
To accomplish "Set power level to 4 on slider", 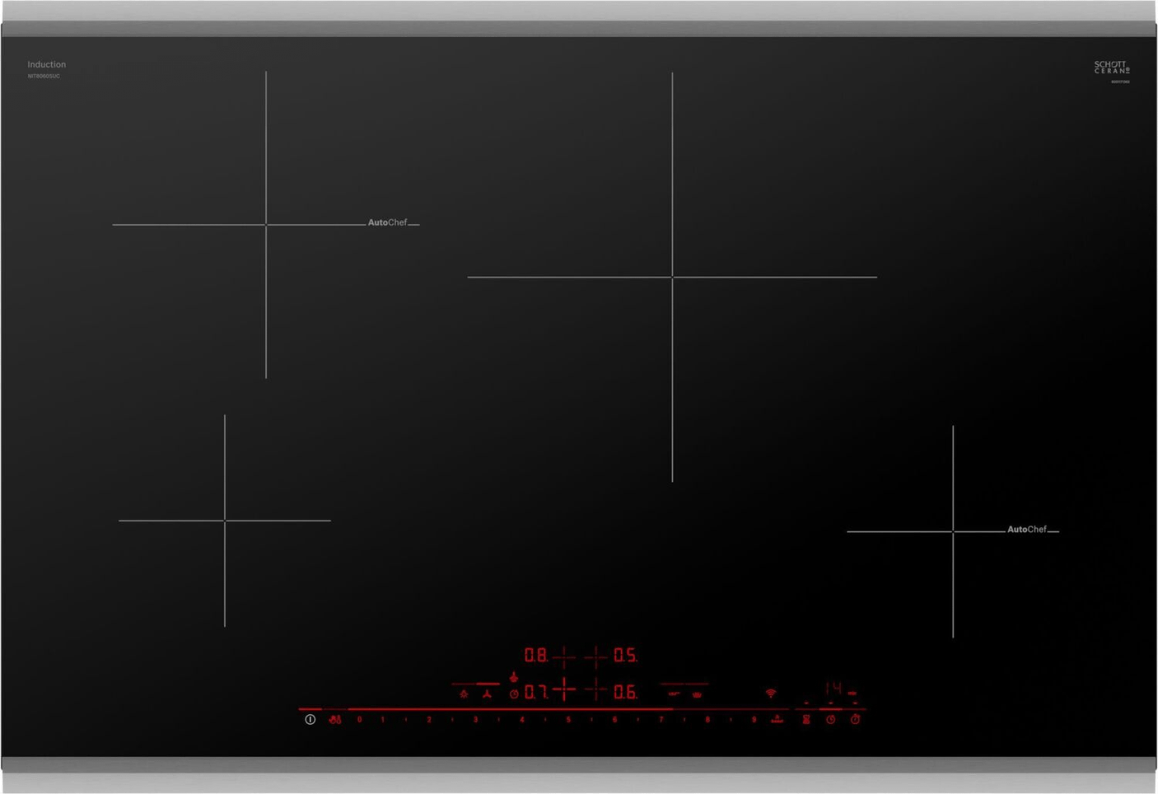I will point(522,719).
